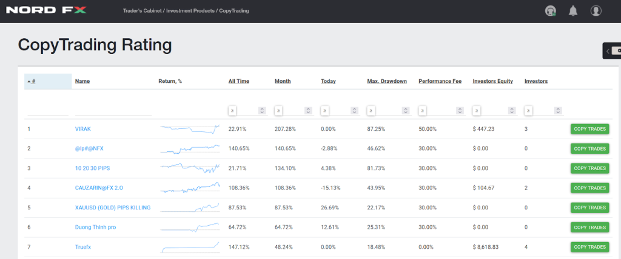Toggle the ≥ operator for All Time filter
This screenshot has height=259, width=621.
[232, 111]
